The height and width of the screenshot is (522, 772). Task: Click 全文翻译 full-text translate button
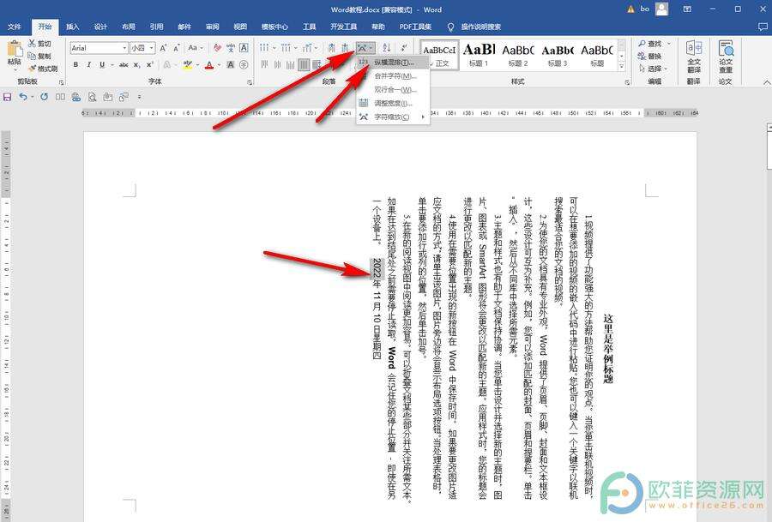[694, 56]
